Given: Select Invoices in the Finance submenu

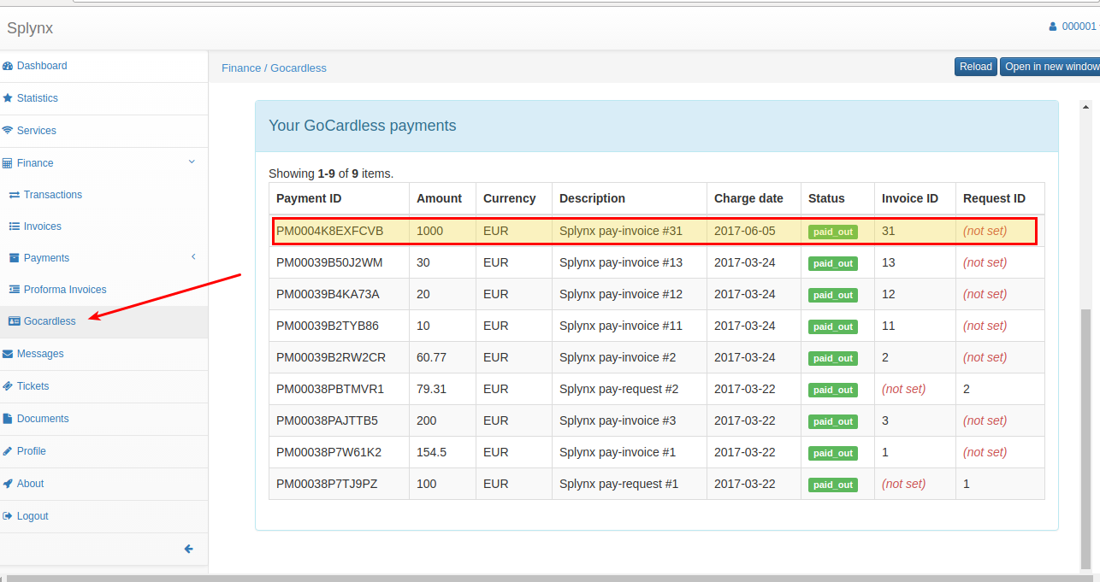Looking at the screenshot, I should 42,226.
